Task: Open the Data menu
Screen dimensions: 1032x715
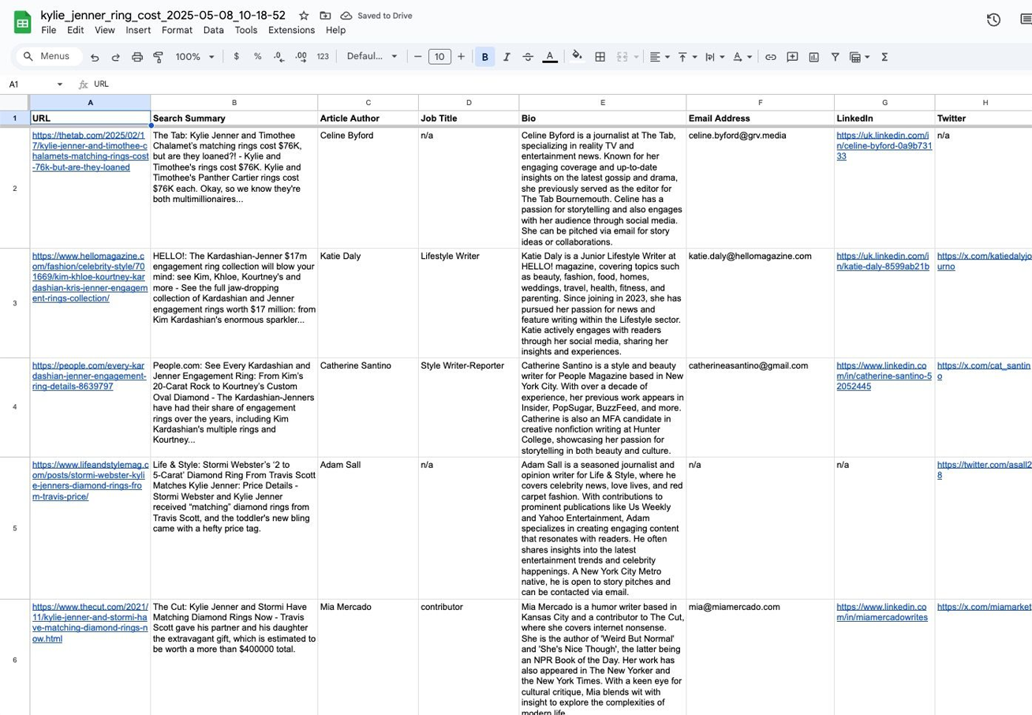Action: (213, 30)
